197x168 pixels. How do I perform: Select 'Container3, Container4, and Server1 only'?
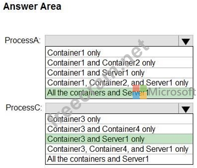tap(119, 149)
